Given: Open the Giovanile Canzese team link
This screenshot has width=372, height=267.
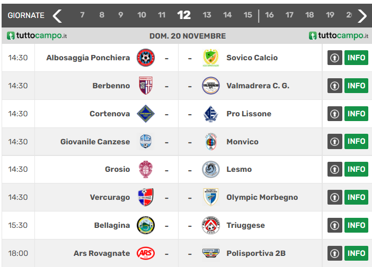Looking at the screenshot, I should pos(95,142).
